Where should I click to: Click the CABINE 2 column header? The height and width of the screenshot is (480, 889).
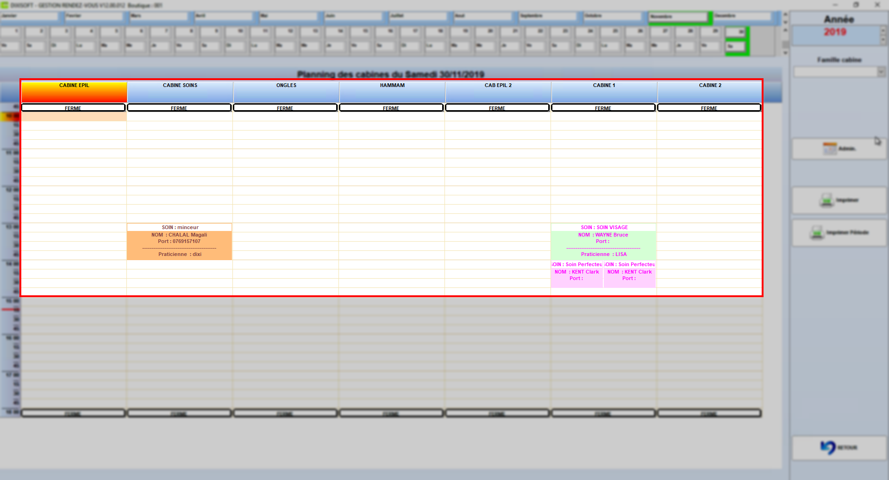tap(710, 92)
